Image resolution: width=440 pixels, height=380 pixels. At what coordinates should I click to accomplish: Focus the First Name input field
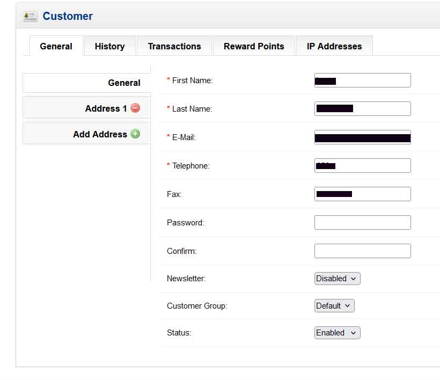[363, 81]
